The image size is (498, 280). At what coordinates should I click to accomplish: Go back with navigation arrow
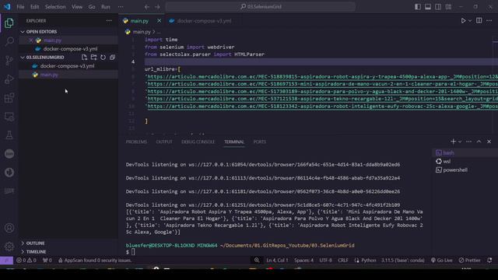[147, 7]
